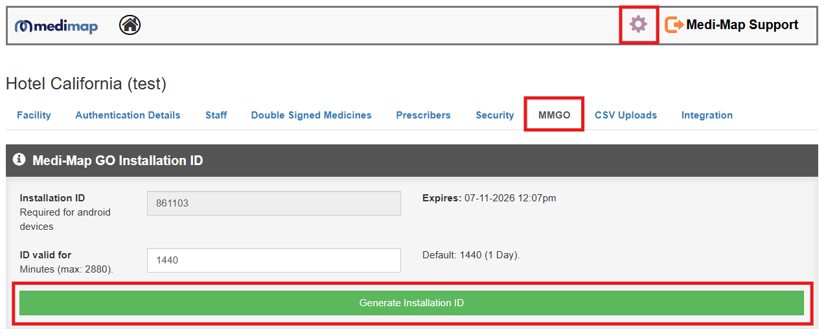Open the CSV Uploads tab
Screen dimensions: 826x336
625,115
